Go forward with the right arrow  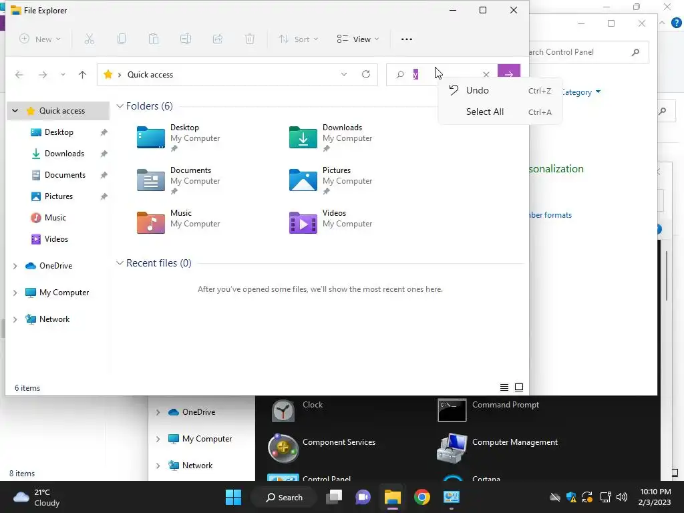click(x=42, y=75)
